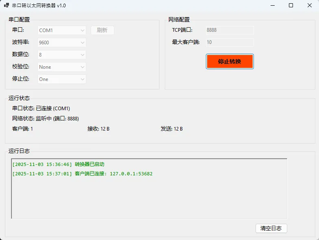The image size is (319, 240).
Task: Click the TCP端口 field showing 8888
Action: click(229, 31)
